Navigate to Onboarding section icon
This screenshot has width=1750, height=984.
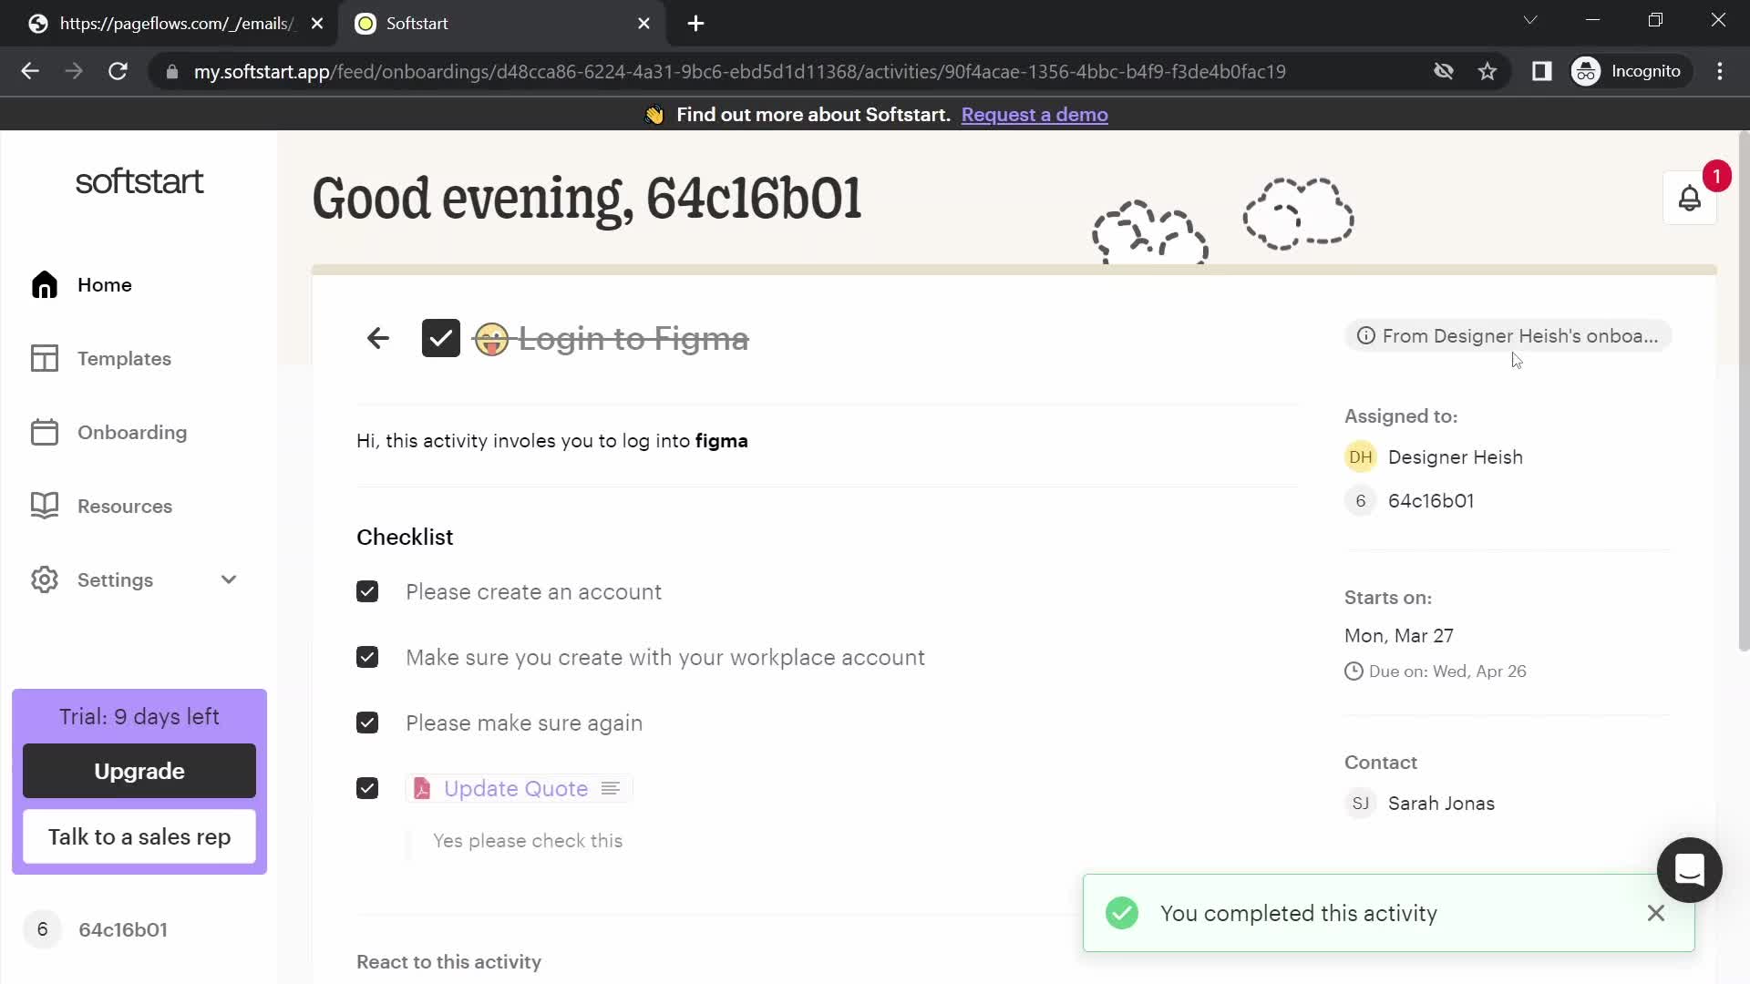(x=45, y=431)
